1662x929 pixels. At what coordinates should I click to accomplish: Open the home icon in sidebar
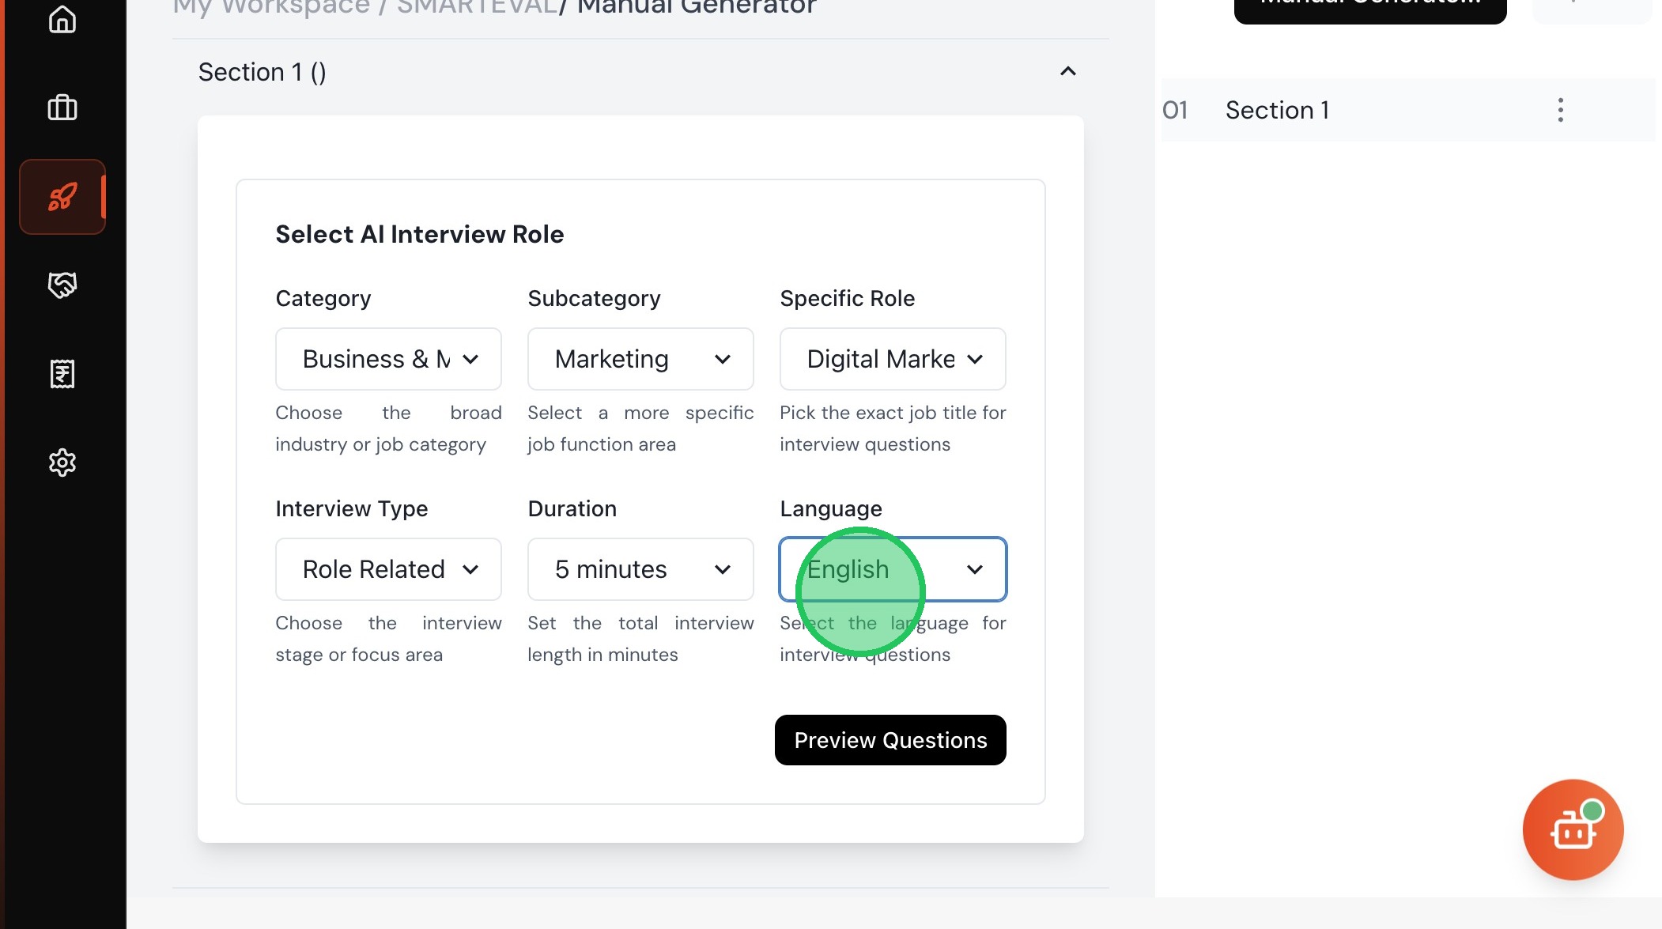[62, 19]
